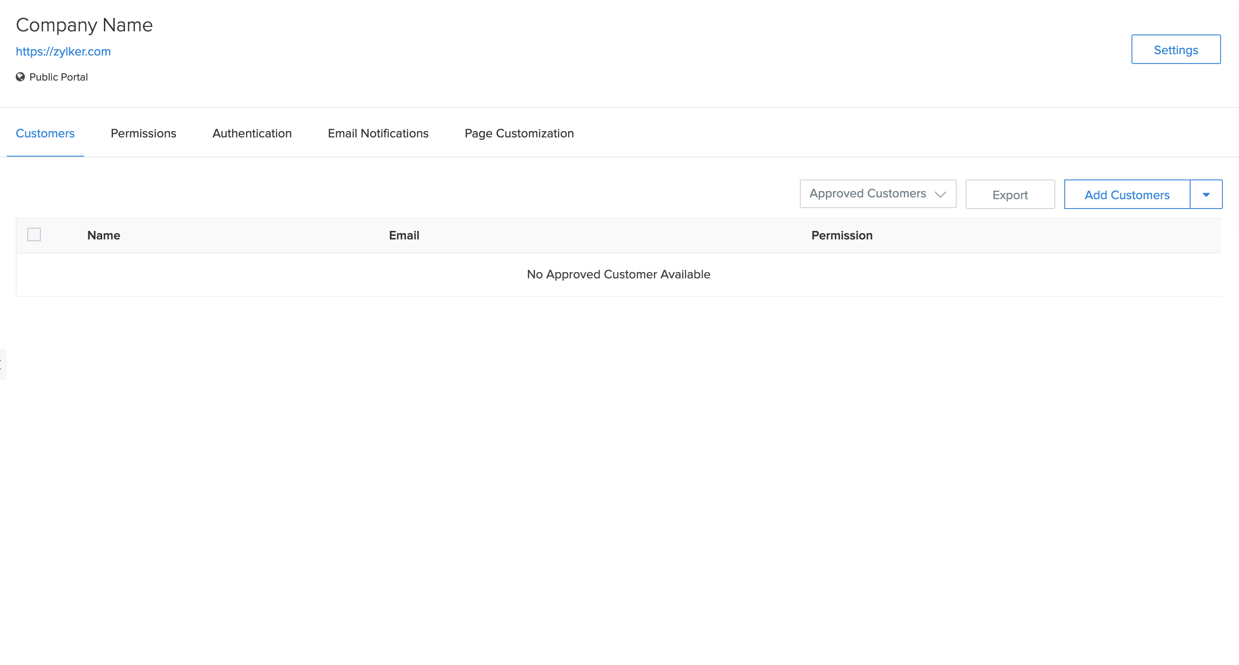Image resolution: width=1239 pixels, height=665 pixels.
Task: Sort by the Email column header
Action: click(404, 235)
